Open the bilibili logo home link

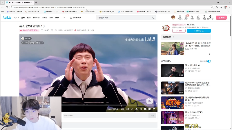[x=7, y=18]
